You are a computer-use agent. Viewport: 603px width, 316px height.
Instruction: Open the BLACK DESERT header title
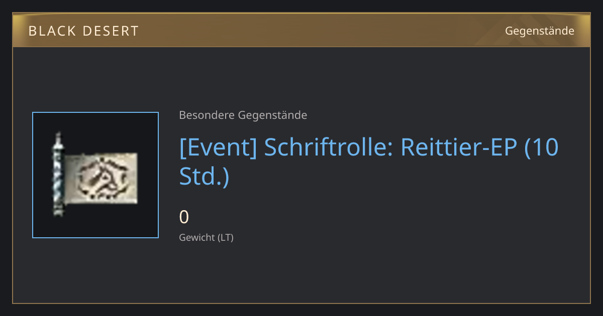point(83,31)
